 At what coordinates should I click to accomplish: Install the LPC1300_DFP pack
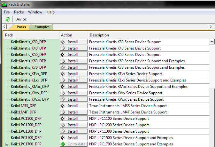pyautogui.click(x=73, y=131)
